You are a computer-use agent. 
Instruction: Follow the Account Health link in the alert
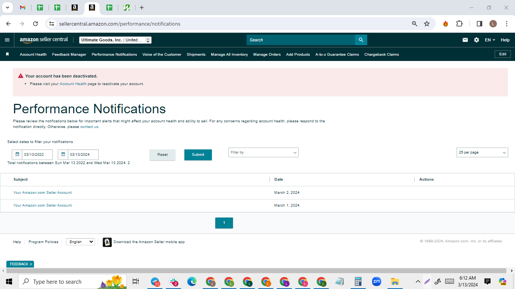[73, 84]
